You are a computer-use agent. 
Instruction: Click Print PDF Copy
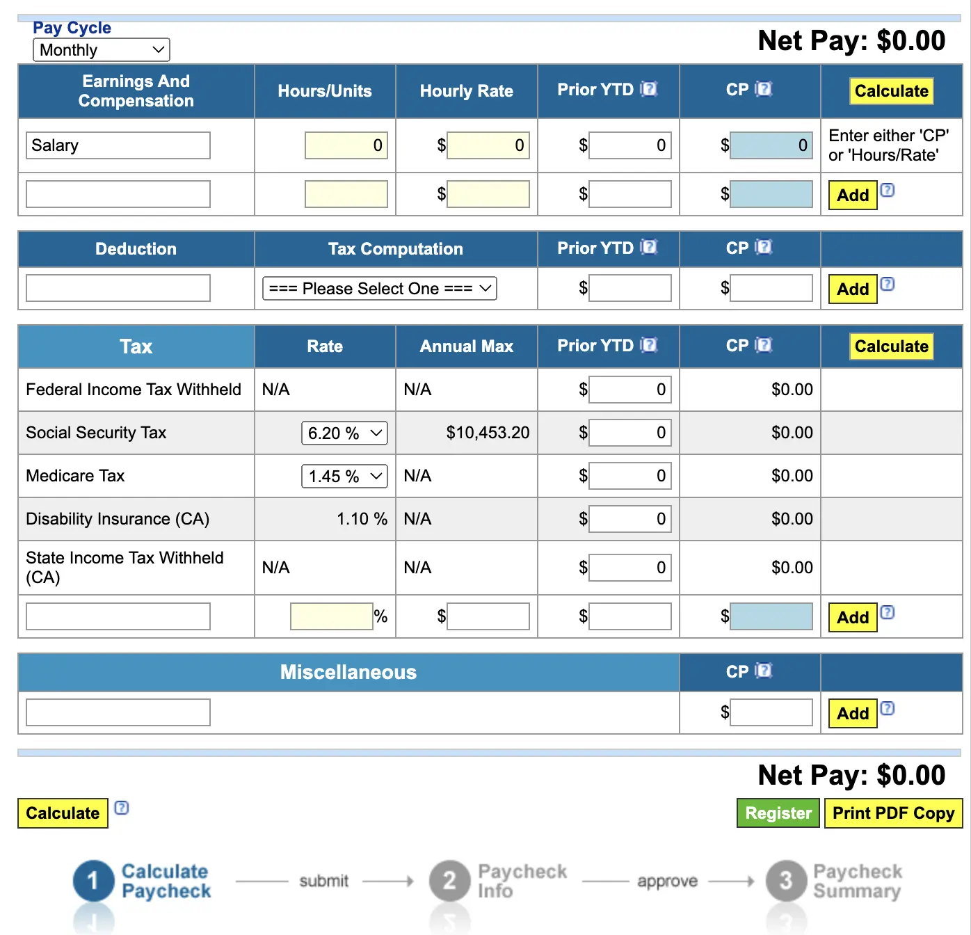(893, 813)
